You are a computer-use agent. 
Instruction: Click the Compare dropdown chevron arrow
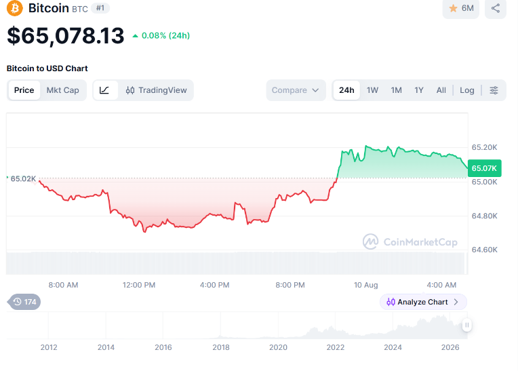(315, 90)
